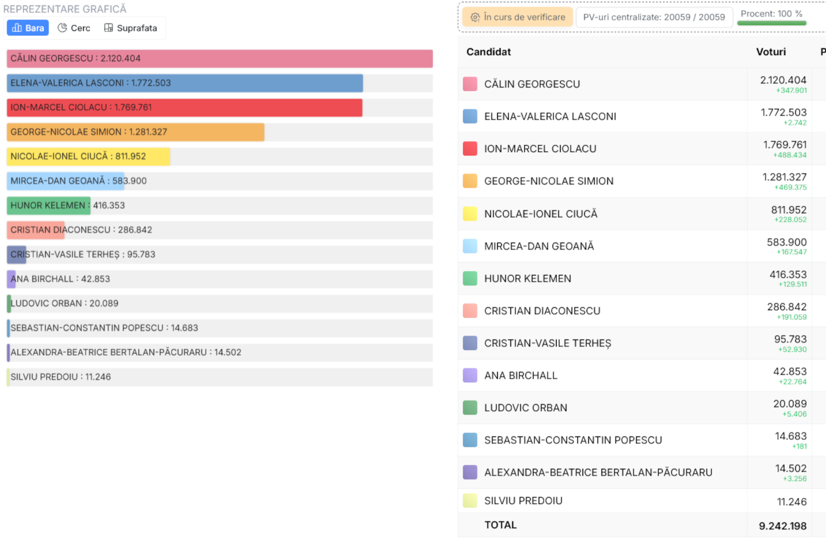
Task: Select the Suprafata chart view
Action: [131, 28]
